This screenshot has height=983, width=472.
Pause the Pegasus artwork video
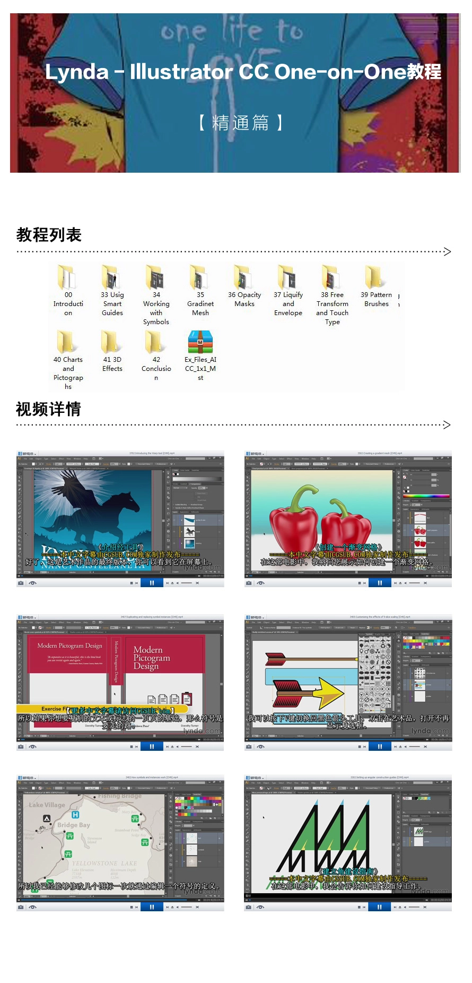coord(152,583)
